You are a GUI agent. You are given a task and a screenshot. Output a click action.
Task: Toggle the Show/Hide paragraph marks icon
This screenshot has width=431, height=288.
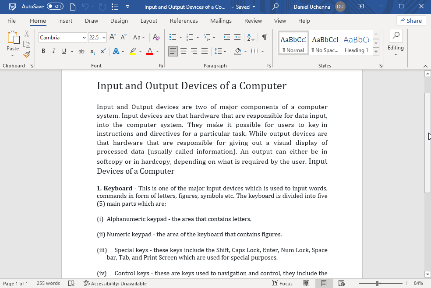pyautogui.click(x=264, y=37)
